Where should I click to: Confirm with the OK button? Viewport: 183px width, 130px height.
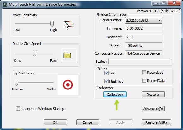[x=55, y=122]
